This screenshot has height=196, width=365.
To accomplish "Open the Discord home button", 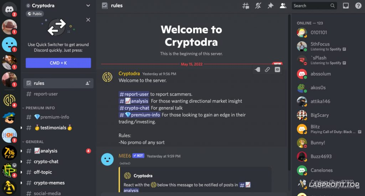I will (9, 9).
